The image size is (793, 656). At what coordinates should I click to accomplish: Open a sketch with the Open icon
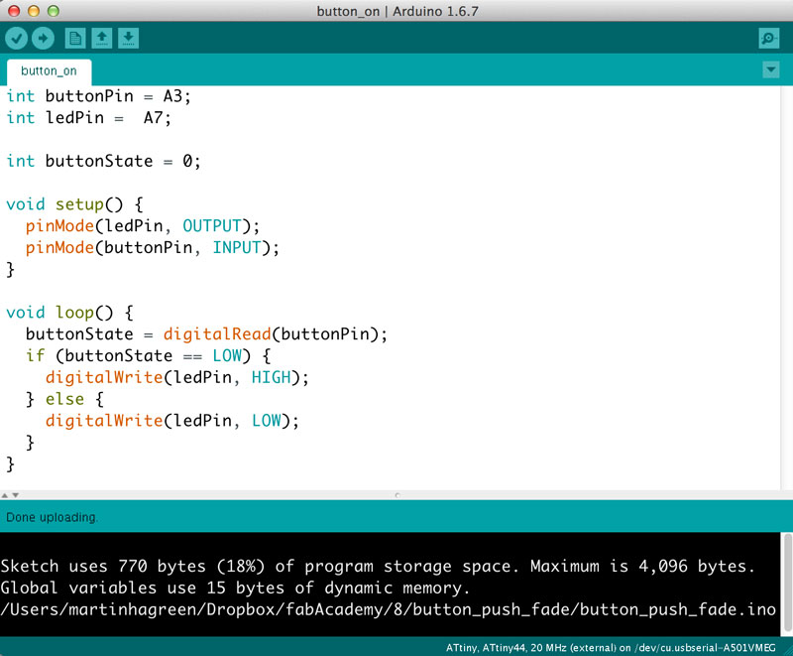point(102,39)
